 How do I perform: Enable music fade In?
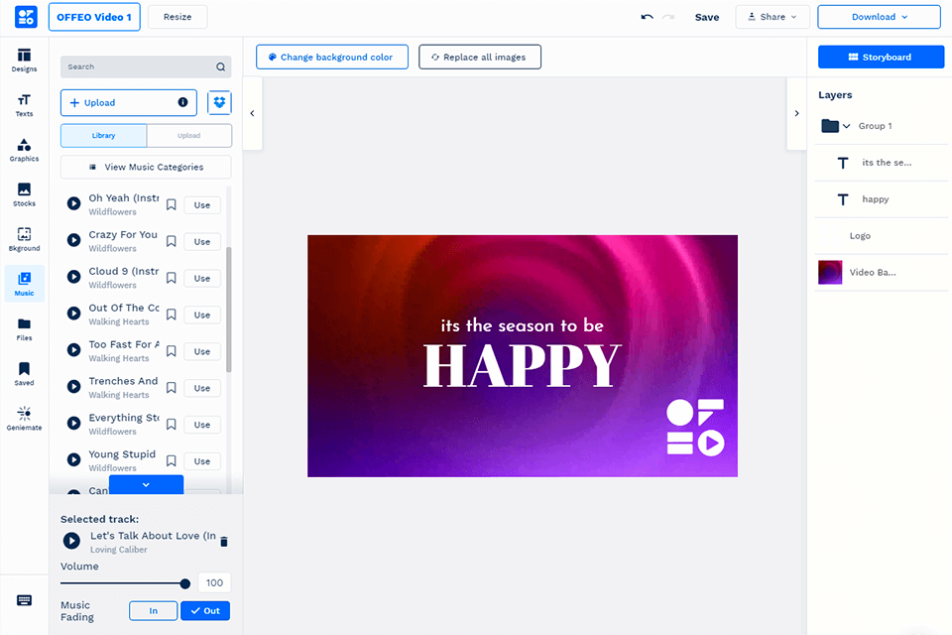pos(153,610)
